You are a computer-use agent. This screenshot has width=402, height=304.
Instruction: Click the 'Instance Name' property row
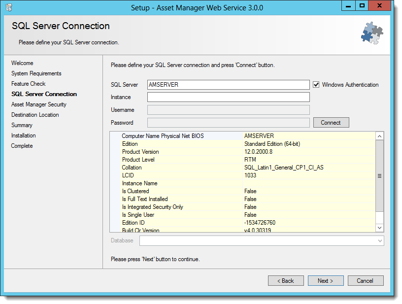(x=242, y=183)
